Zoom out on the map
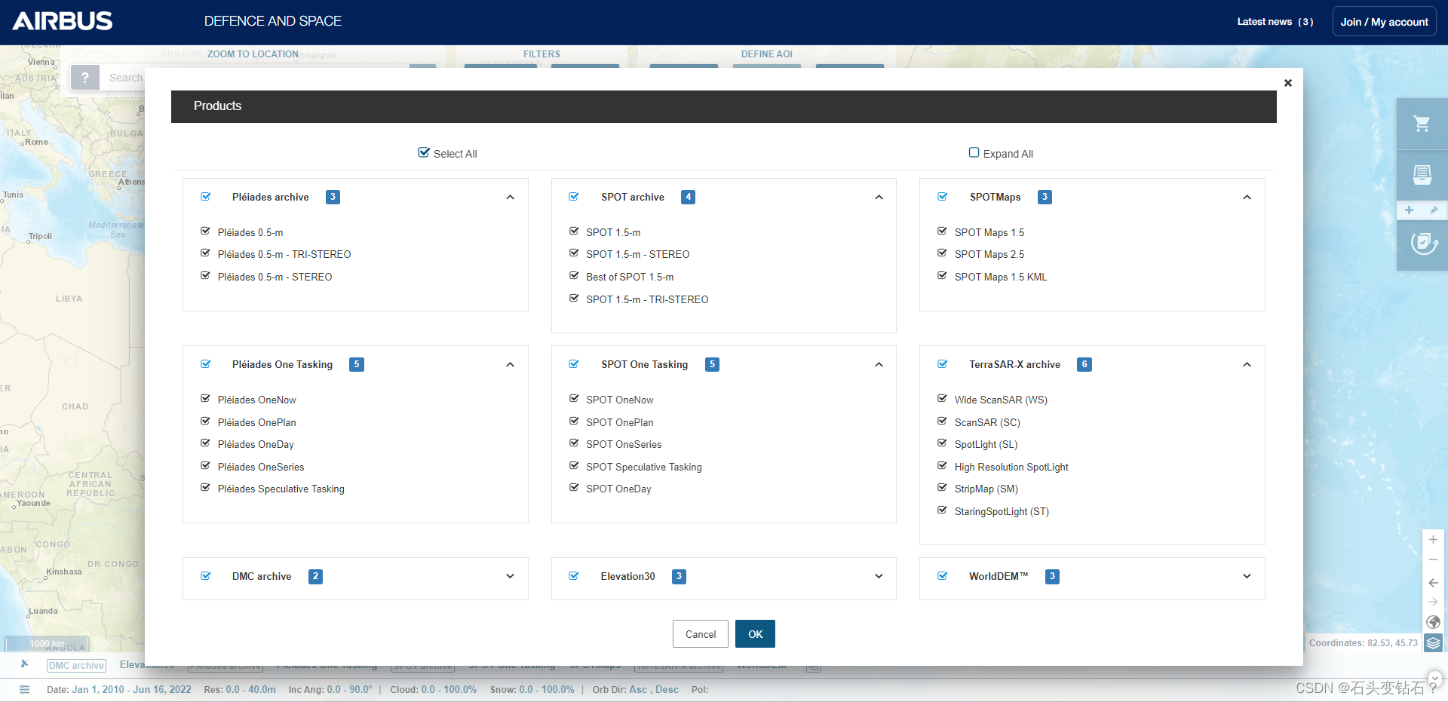 pos(1433,560)
